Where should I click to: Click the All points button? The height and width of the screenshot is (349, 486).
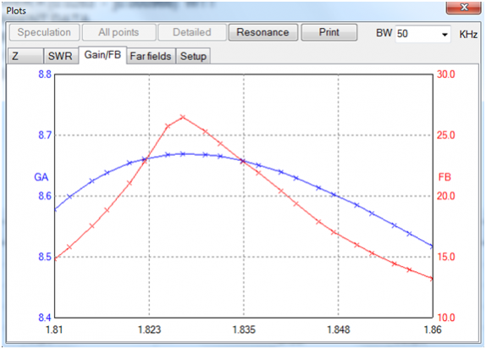point(119,32)
